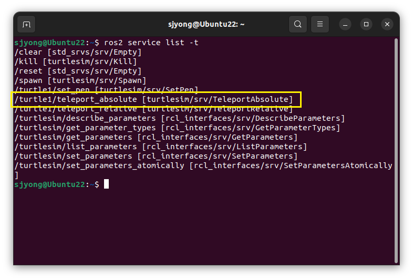Click the cursor at the bottom prompt

tap(106, 184)
